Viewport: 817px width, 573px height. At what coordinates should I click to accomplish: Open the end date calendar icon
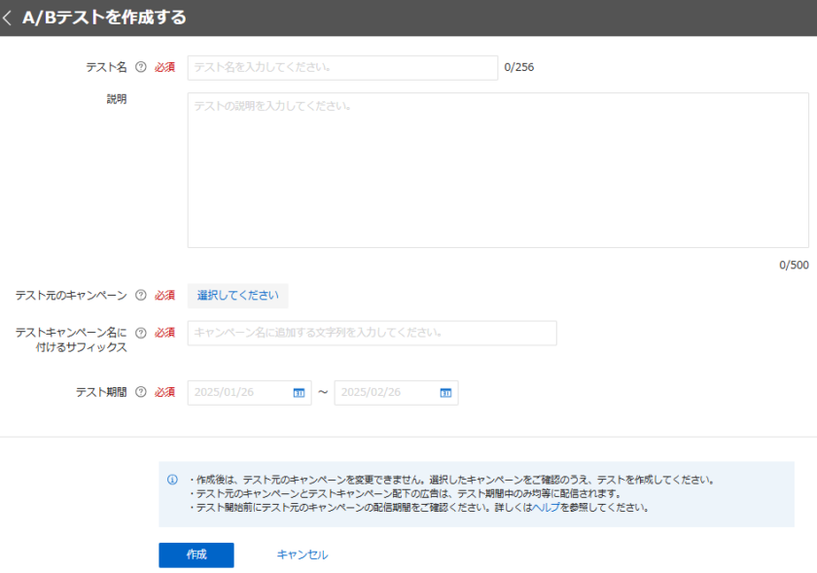pyautogui.click(x=445, y=393)
